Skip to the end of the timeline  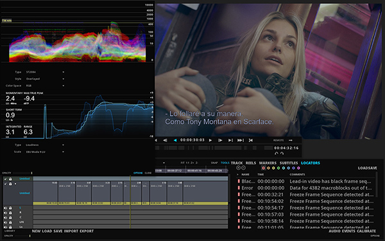pos(241,140)
